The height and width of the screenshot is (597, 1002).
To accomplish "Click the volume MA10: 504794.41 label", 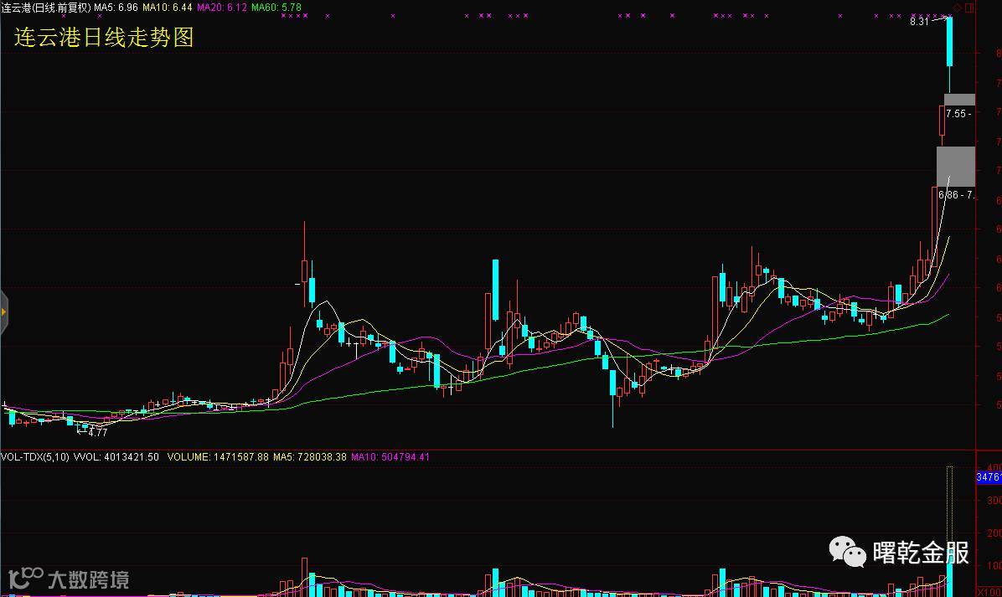I will [x=390, y=457].
